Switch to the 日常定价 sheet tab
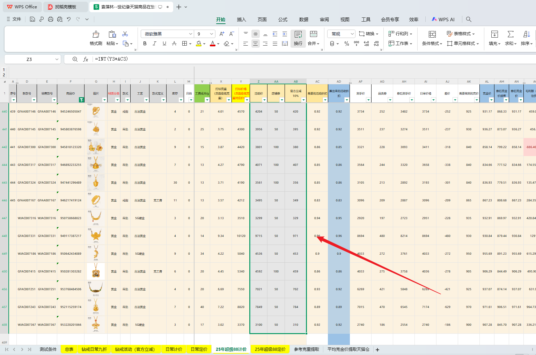Screen dimensions: 536x355 199,349
